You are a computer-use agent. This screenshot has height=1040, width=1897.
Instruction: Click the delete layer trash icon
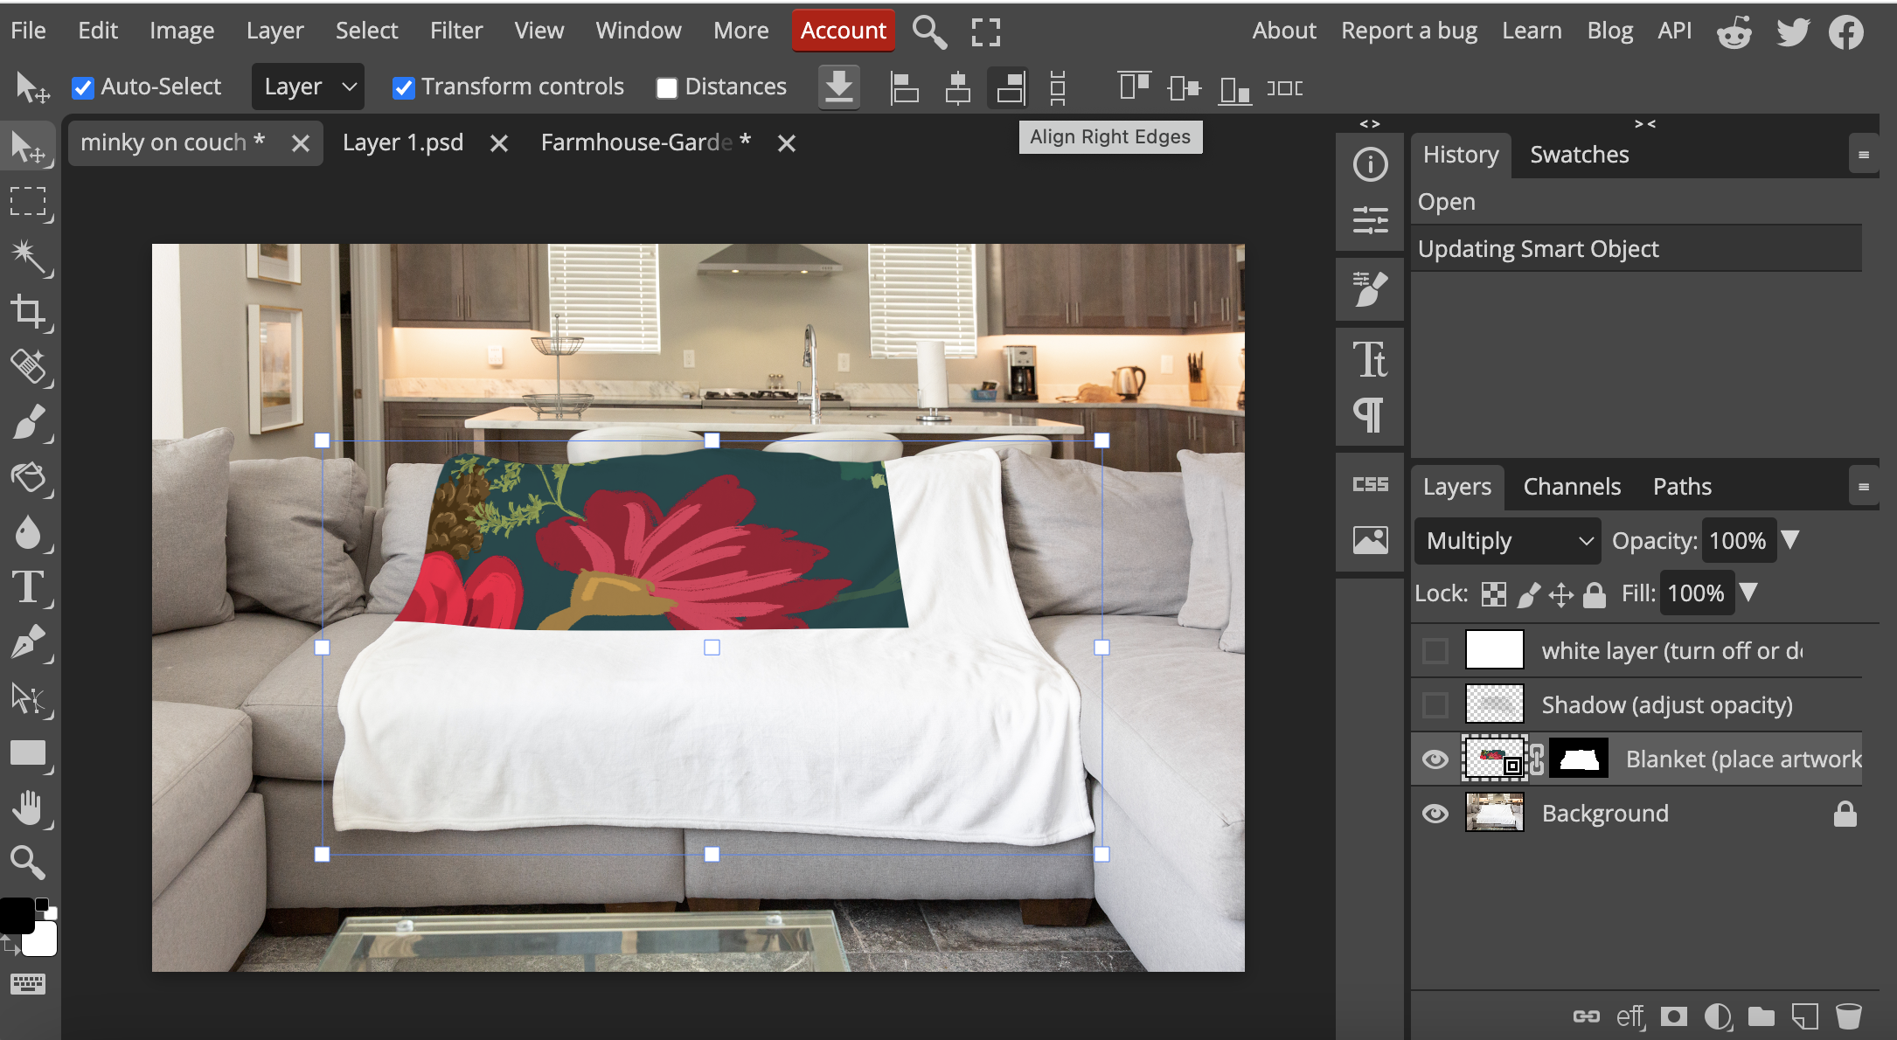[1848, 1016]
